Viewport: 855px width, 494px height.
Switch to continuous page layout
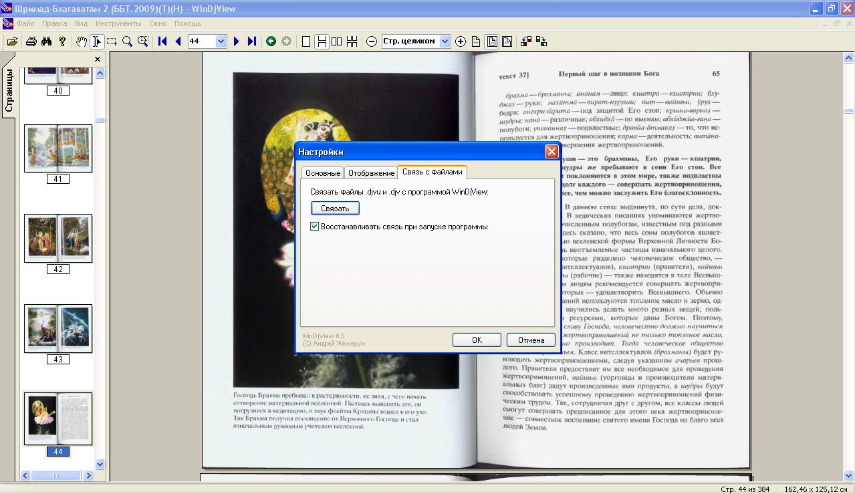click(322, 41)
